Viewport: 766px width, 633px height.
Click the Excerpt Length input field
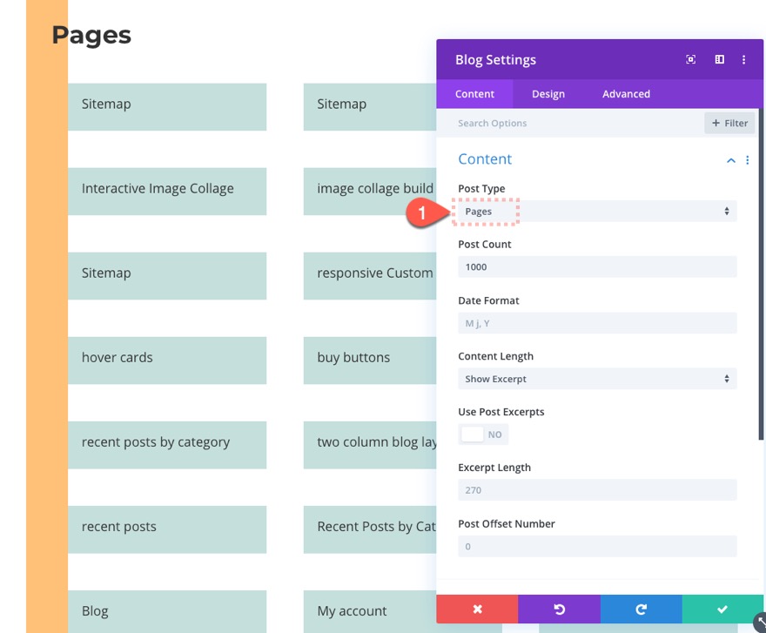(x=596, y=489)
